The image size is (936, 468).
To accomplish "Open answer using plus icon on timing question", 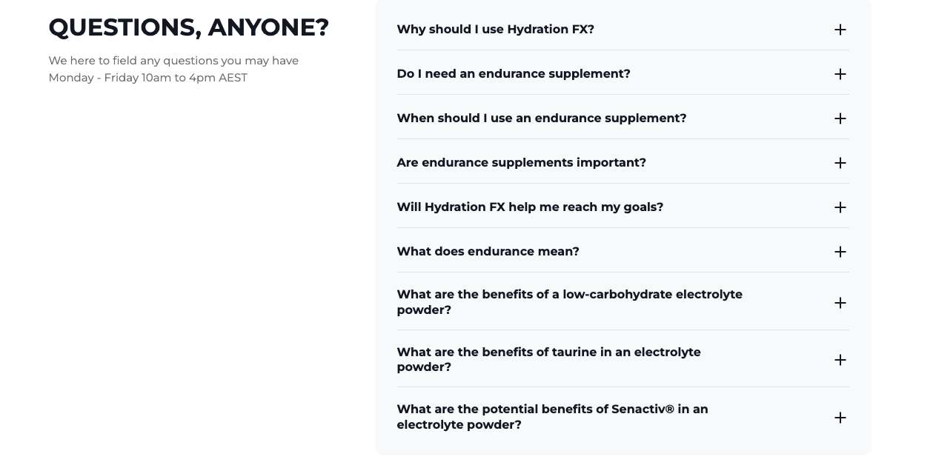I will (840, 118).
